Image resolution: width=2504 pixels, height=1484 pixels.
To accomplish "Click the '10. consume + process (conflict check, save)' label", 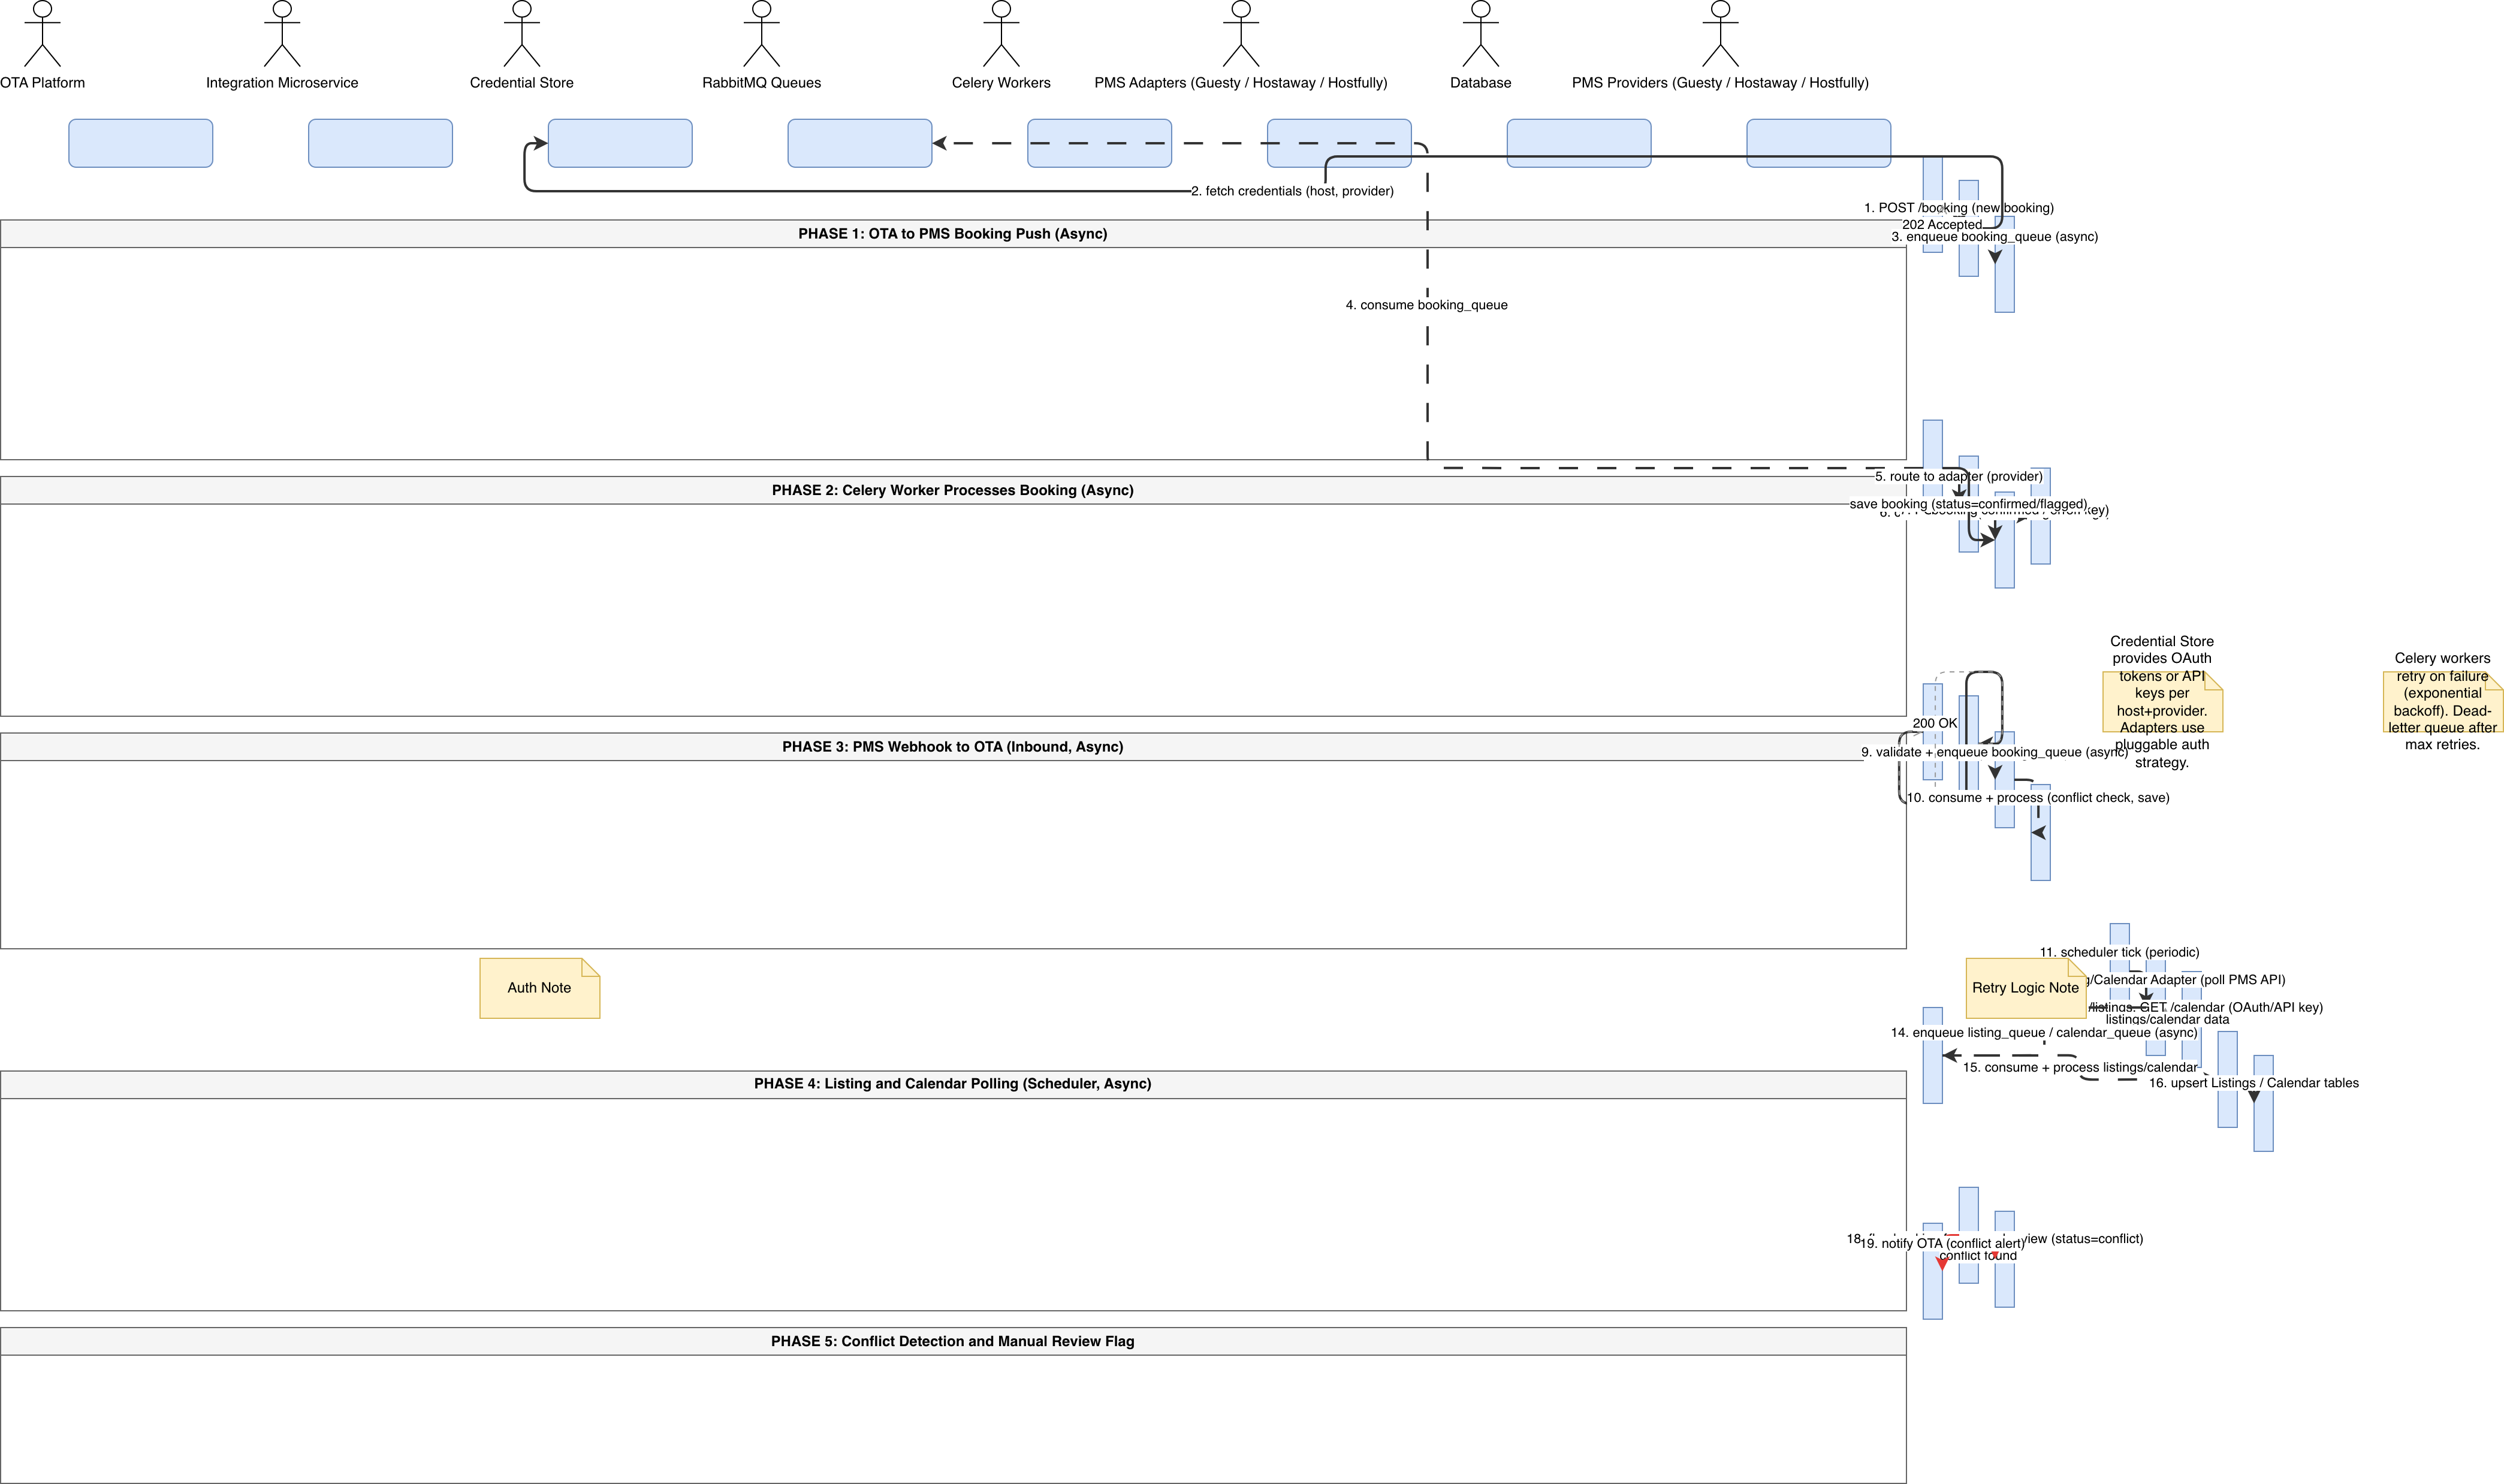I will pyautogui.click(x=2038, y=798).
